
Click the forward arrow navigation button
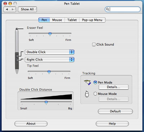tap(13, 9)
